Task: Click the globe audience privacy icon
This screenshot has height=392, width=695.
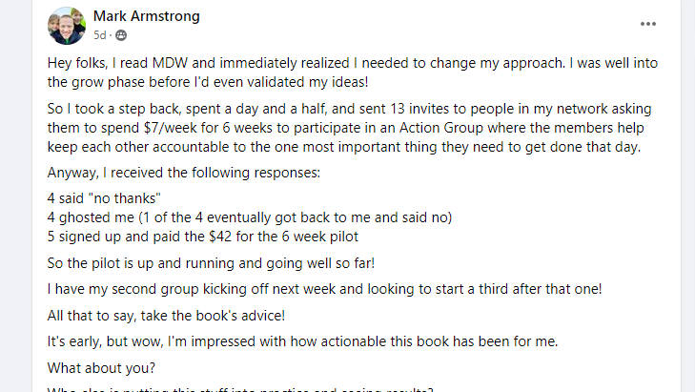Action: coord(121,35)
